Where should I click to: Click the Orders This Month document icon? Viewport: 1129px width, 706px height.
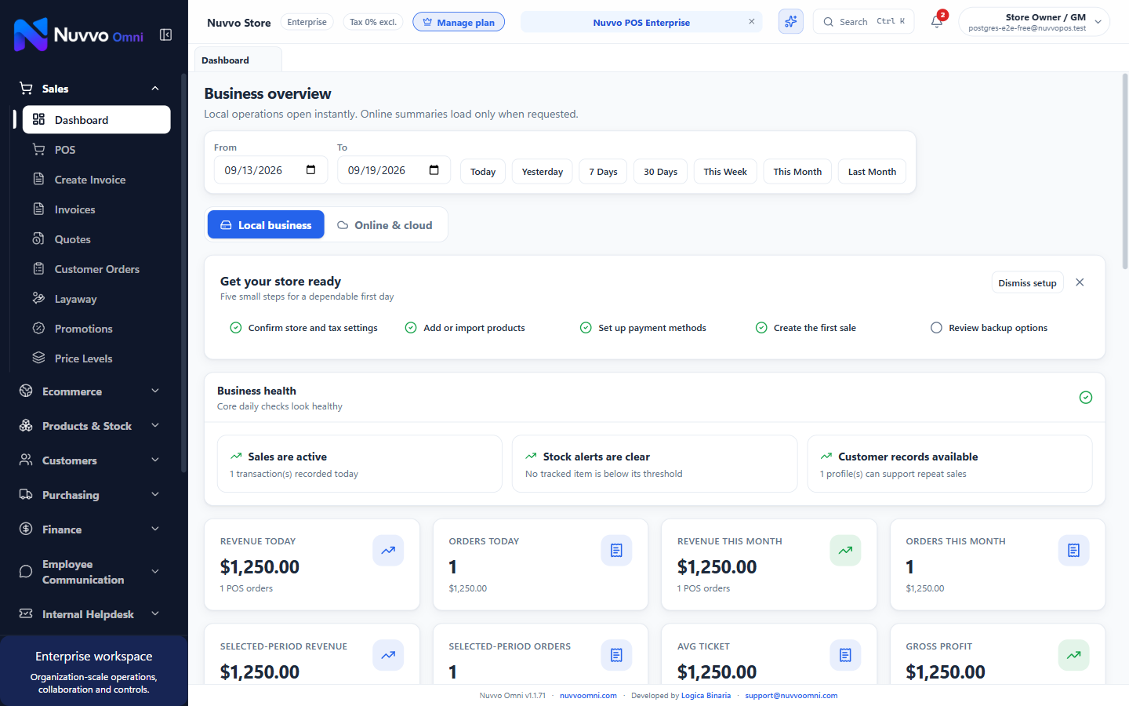tap(1073, 551)
